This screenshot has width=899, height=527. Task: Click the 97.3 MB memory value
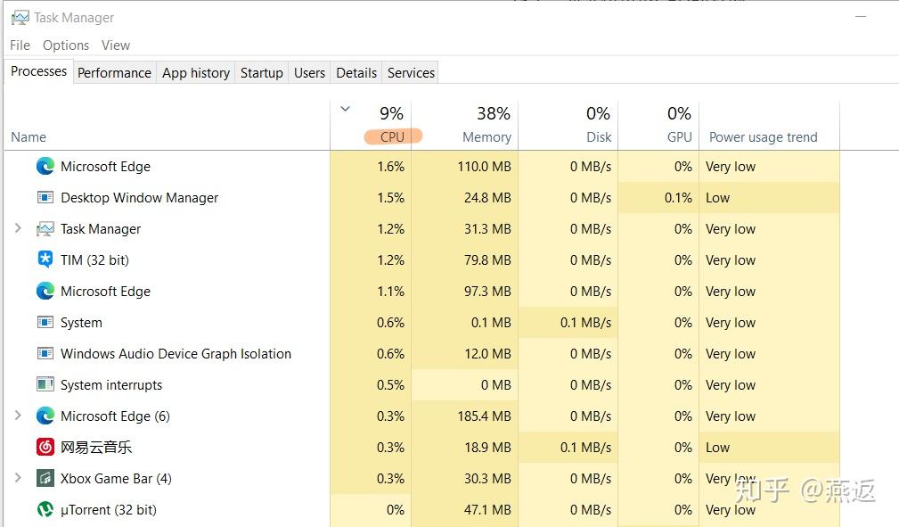point(487,291)
